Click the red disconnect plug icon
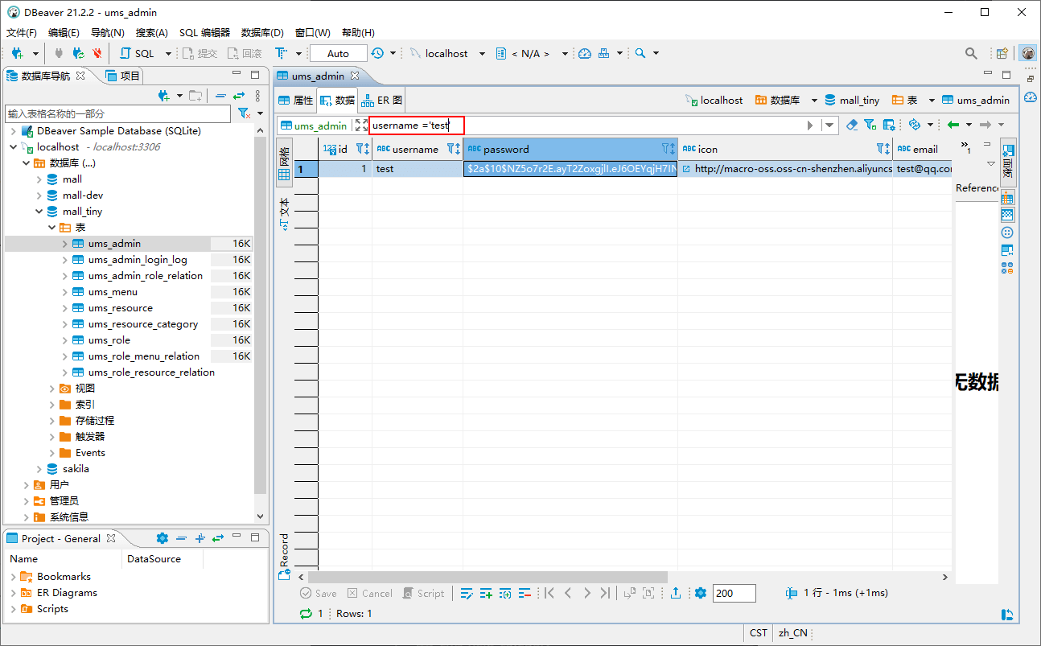The image size is (1041, 646). 97,53
